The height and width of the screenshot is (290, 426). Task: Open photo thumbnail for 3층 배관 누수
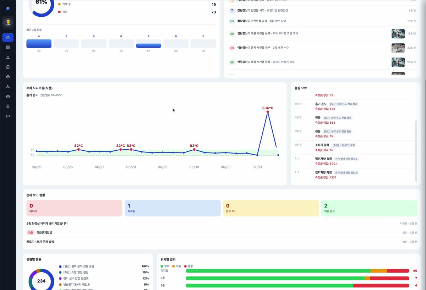[398, 48]
